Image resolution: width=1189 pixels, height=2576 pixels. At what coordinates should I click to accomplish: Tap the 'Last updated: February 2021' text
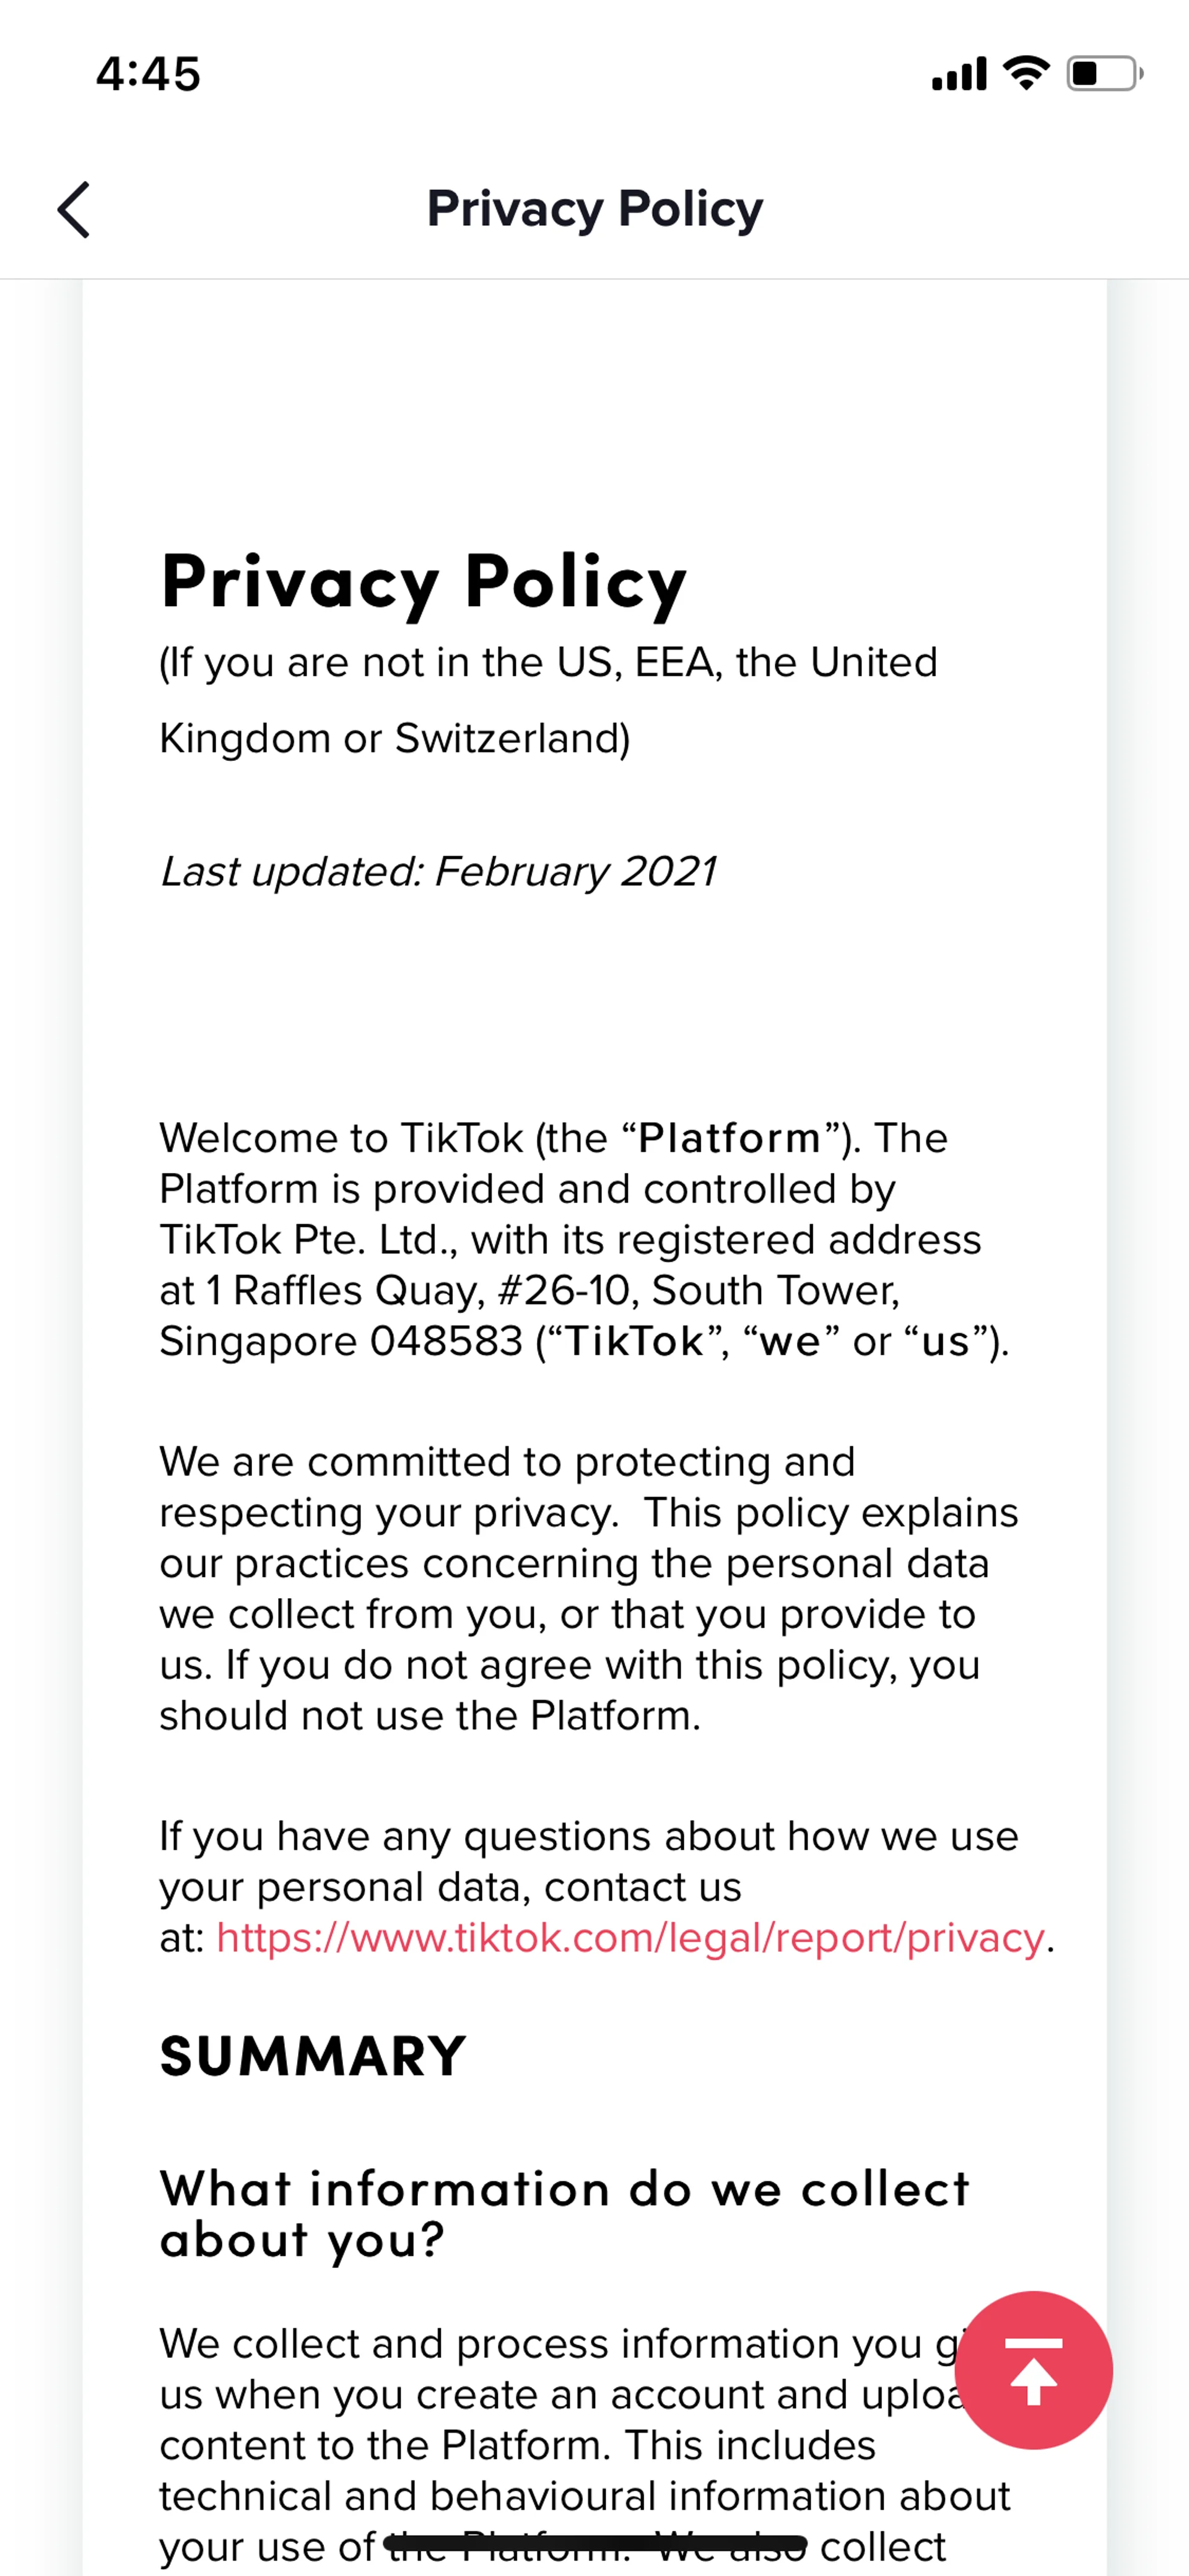click(438, 871)
